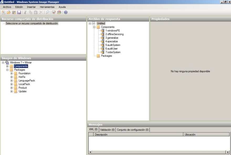The height and width of the screenshot is (155, 231).
Task: Switch to the Validación (0) tab
Action: 107,130
